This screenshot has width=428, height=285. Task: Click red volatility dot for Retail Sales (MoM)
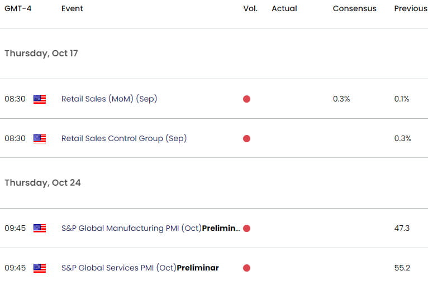[246, 99]
